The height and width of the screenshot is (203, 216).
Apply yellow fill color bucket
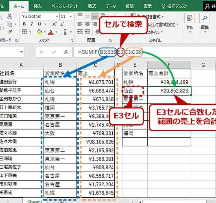point(39,32)
